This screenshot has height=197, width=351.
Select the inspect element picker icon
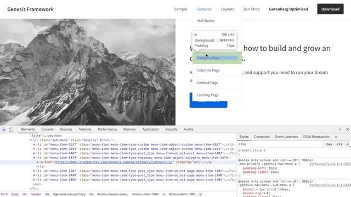4,129
